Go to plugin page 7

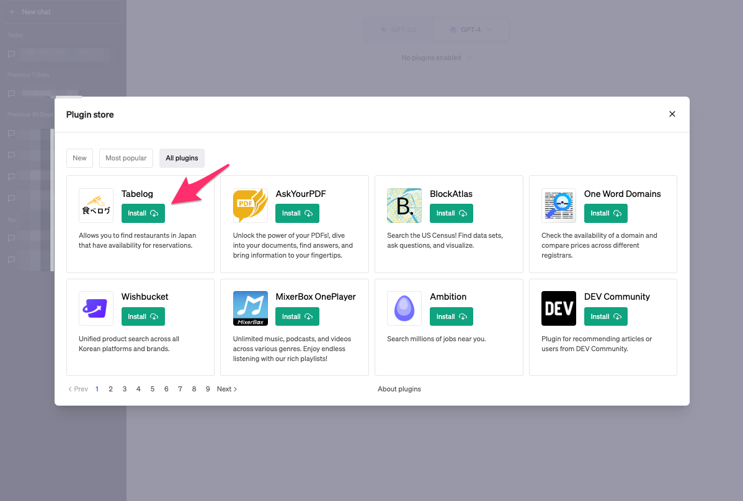(x=180, y=389)
